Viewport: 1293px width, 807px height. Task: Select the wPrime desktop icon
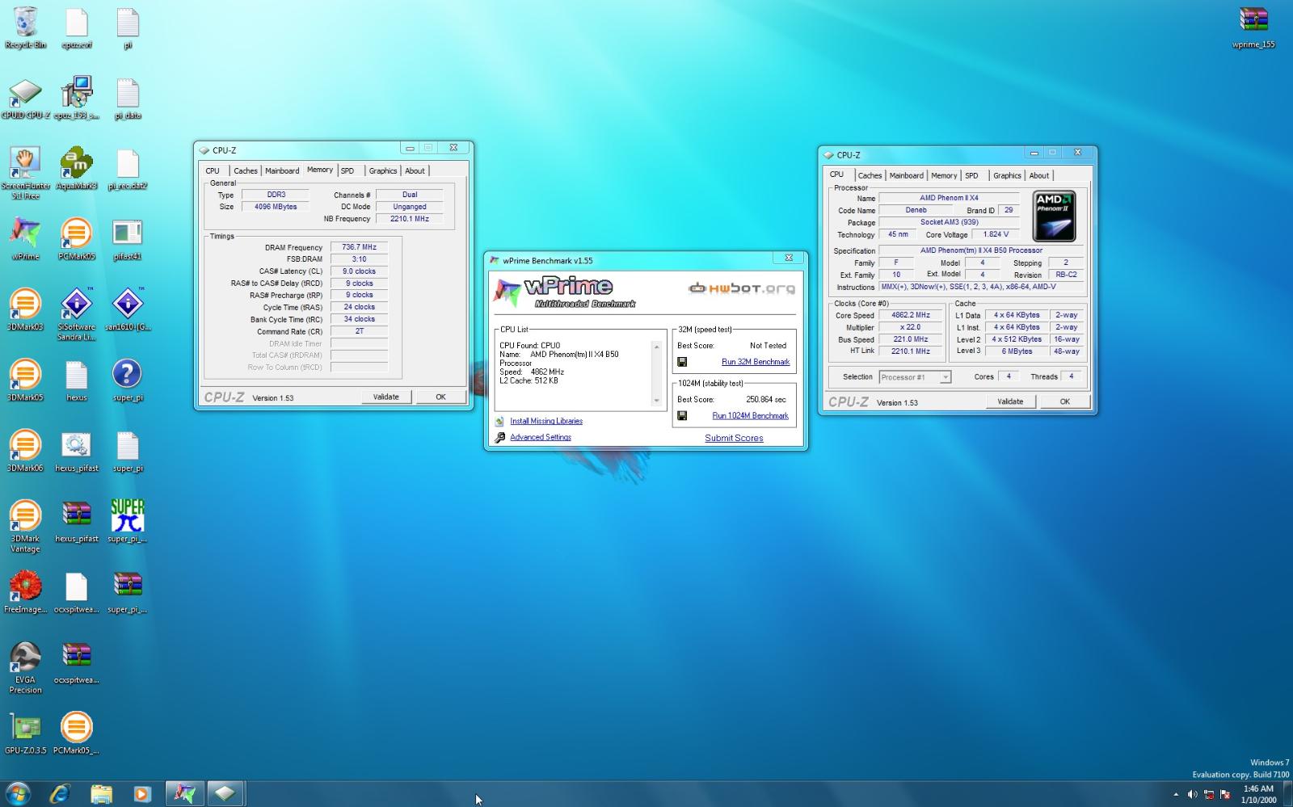(25, 239)
